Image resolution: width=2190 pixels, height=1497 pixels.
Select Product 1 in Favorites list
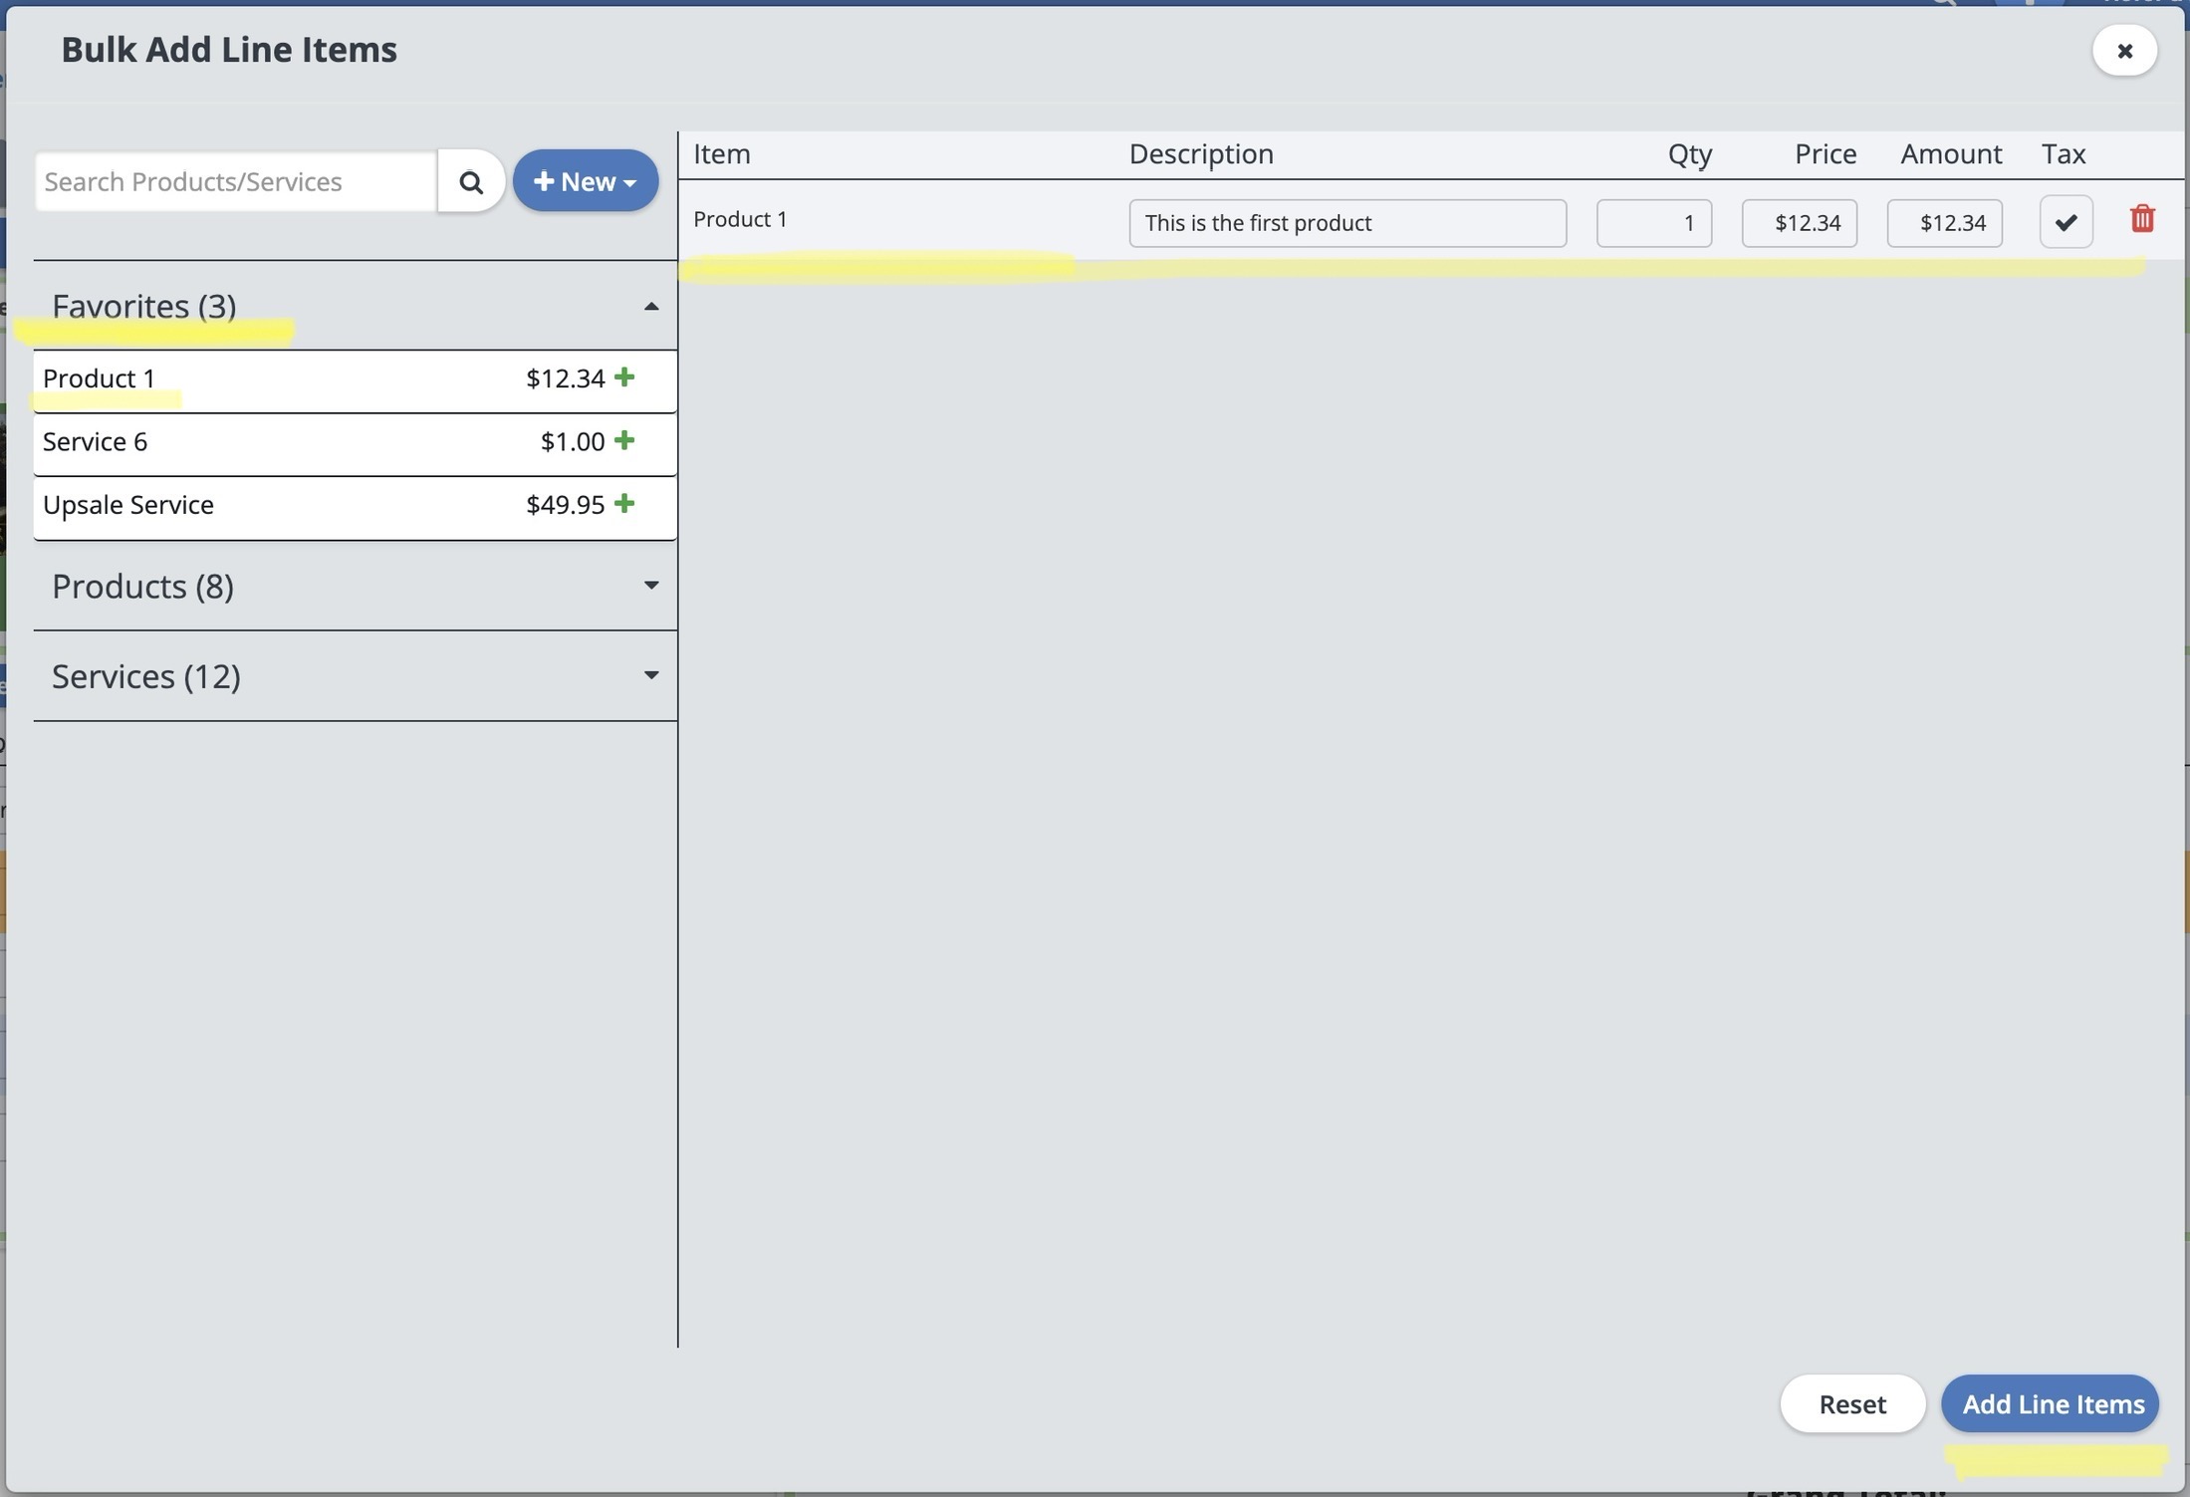click(100, 378)
